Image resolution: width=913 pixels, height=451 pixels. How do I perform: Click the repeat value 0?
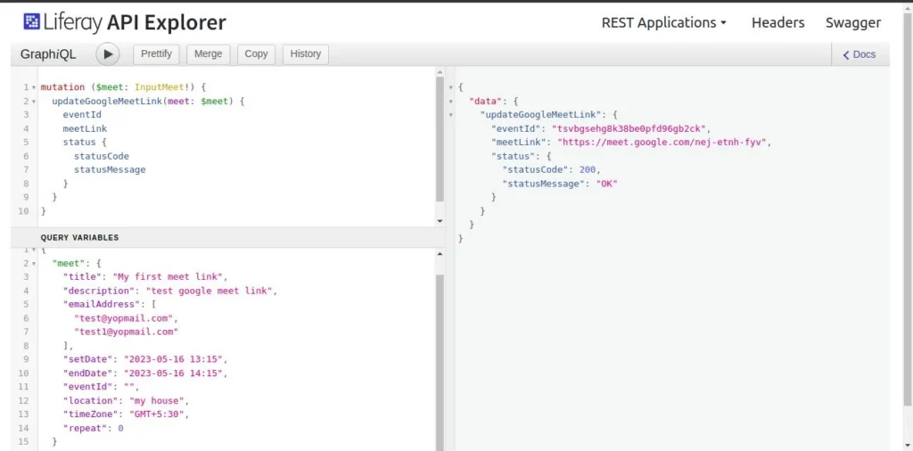tap(120, 429)
